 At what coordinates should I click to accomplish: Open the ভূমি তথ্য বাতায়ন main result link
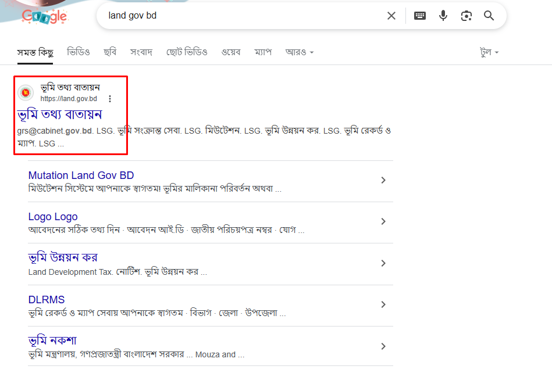59,114
